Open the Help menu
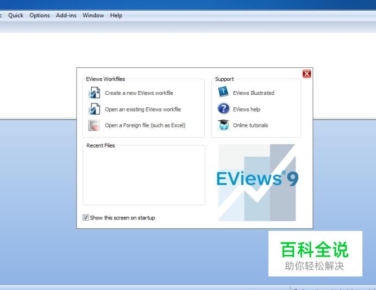The width and height of the screenshot is (376, 290). point(116,15)
